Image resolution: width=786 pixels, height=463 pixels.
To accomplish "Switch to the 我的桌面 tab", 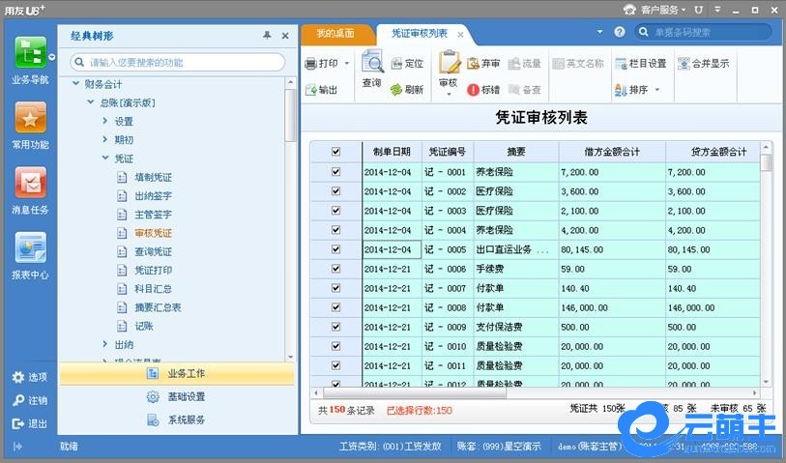I will pyautogui.click(x=335, y=34).
